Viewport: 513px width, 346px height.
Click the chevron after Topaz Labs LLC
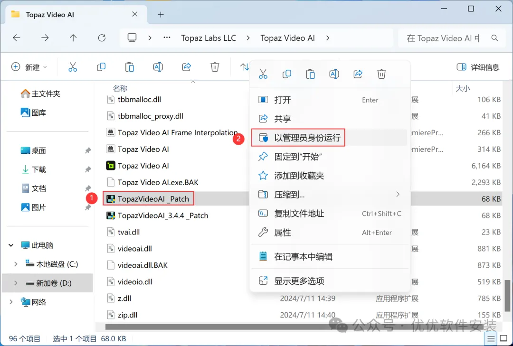point(248,38)
